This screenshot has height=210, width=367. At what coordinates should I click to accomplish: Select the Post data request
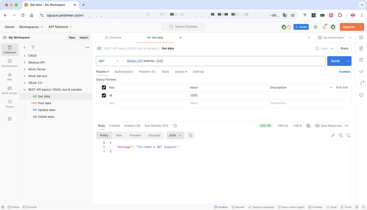56,103
